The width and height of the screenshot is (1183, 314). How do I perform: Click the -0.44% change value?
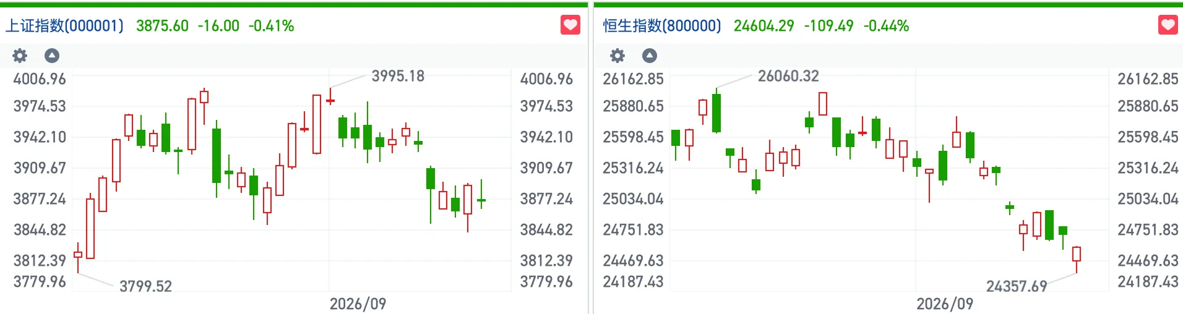coord(886,26)
